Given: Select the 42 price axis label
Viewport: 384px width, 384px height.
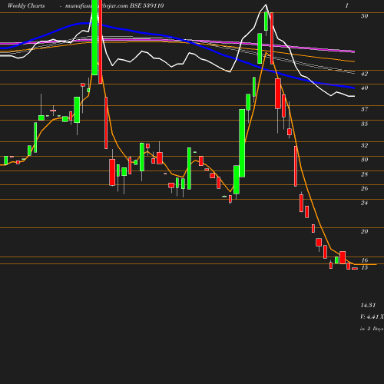Looking at the screenshot, I should (364, 74).
